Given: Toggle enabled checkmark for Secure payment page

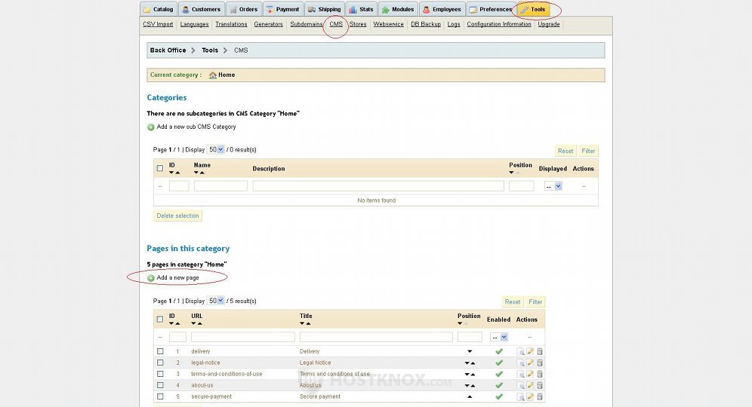Looking at the screenshot, I should click(499, 397).
